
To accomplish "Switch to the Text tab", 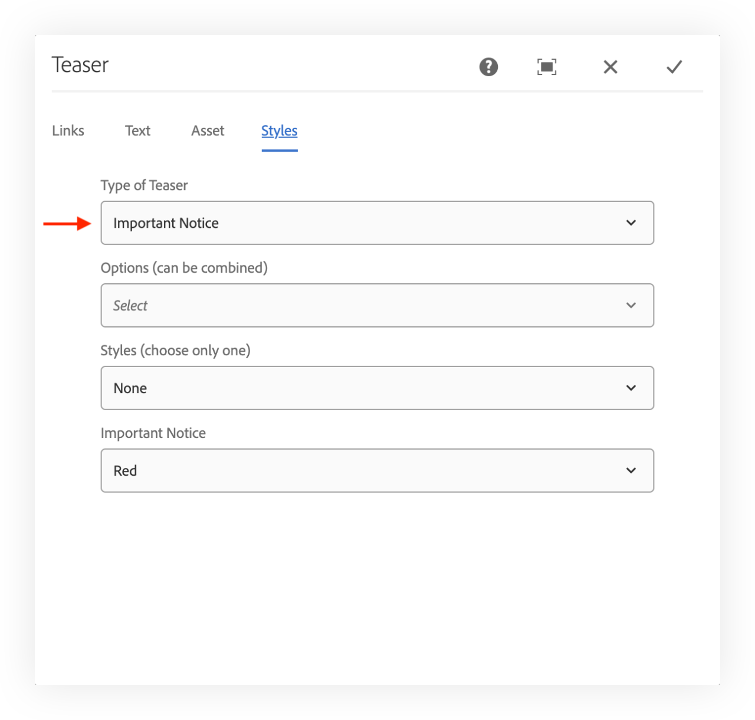I will (137, 130).
